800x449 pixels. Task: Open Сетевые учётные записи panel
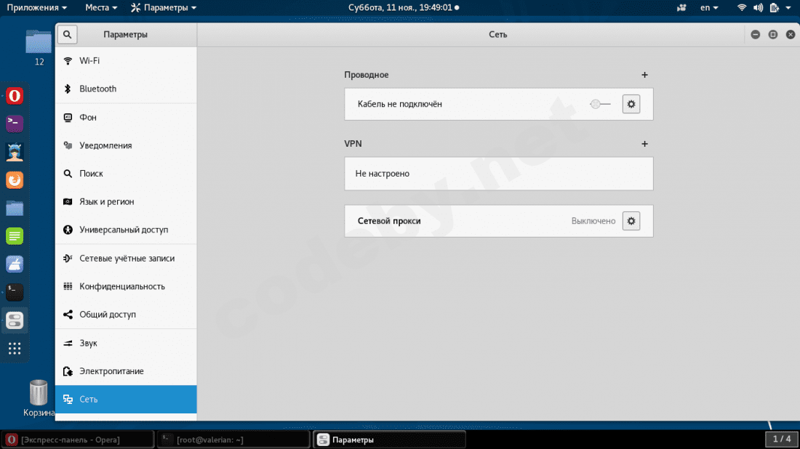coord(126,259)
